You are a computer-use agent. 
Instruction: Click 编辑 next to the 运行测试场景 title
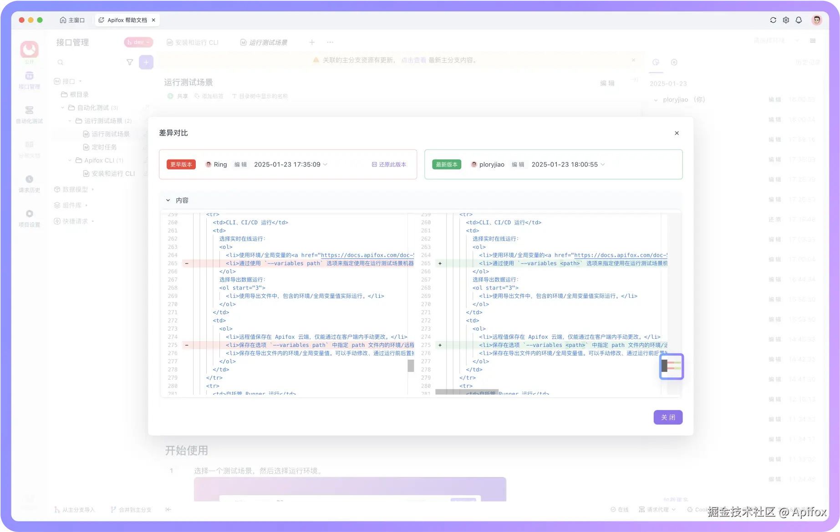coord(607,83)
